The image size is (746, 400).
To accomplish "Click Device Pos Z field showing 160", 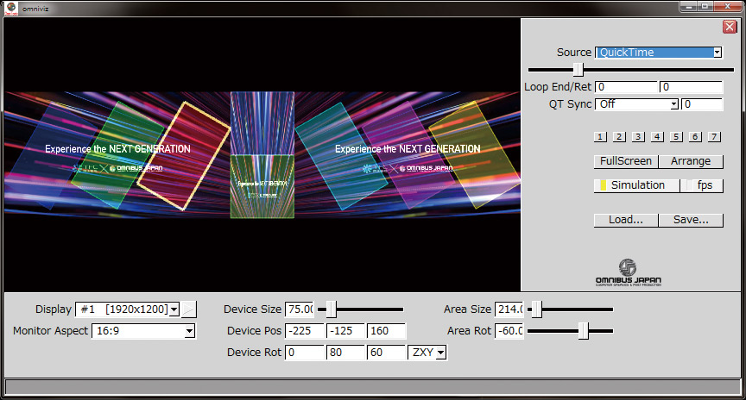I will click(x=386, y=331).
